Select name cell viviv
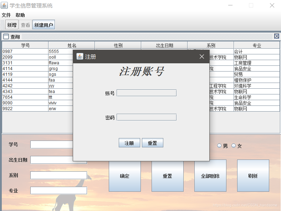Screen dimensions: 281x211 click(x=61, y=103)
